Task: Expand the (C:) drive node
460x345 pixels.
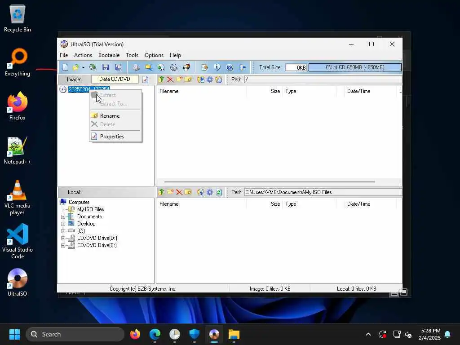Action: (63, 231)
